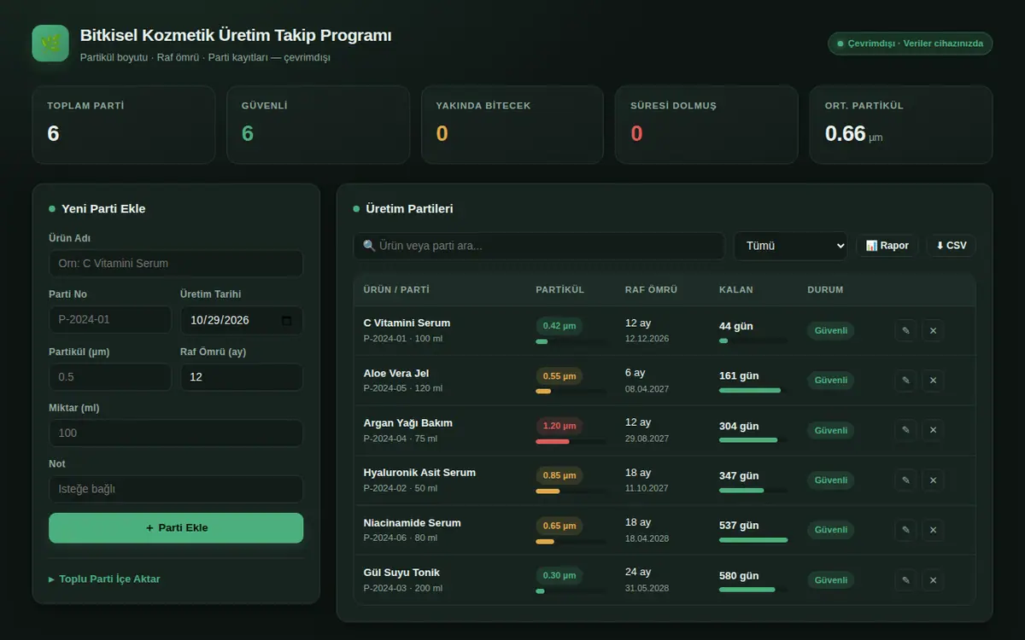The height and width of the screenshot is (640, 1025).
Task: Click the leaf logo icon in header
Action: [50, 43]
